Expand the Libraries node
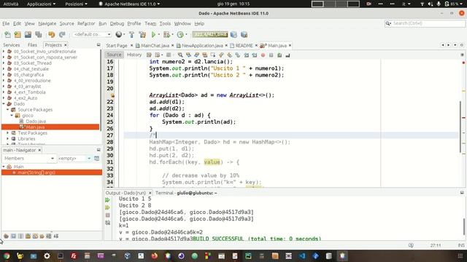 (8, 139)
